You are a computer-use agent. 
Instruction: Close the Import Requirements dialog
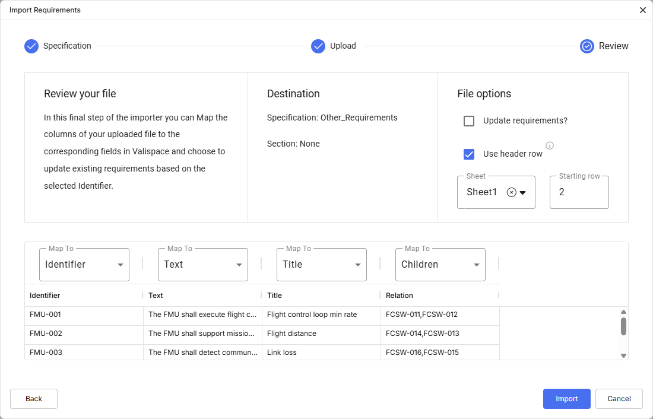coord(643,10)
